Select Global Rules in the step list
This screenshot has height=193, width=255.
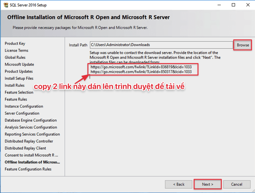pos(15,57)
